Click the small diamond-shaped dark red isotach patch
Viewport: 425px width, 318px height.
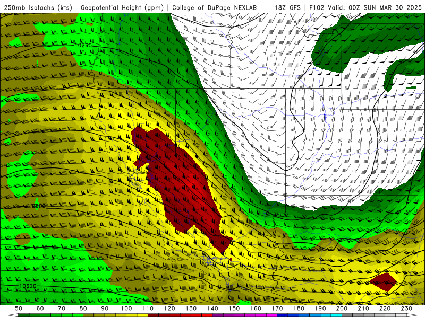pos(383,282)
